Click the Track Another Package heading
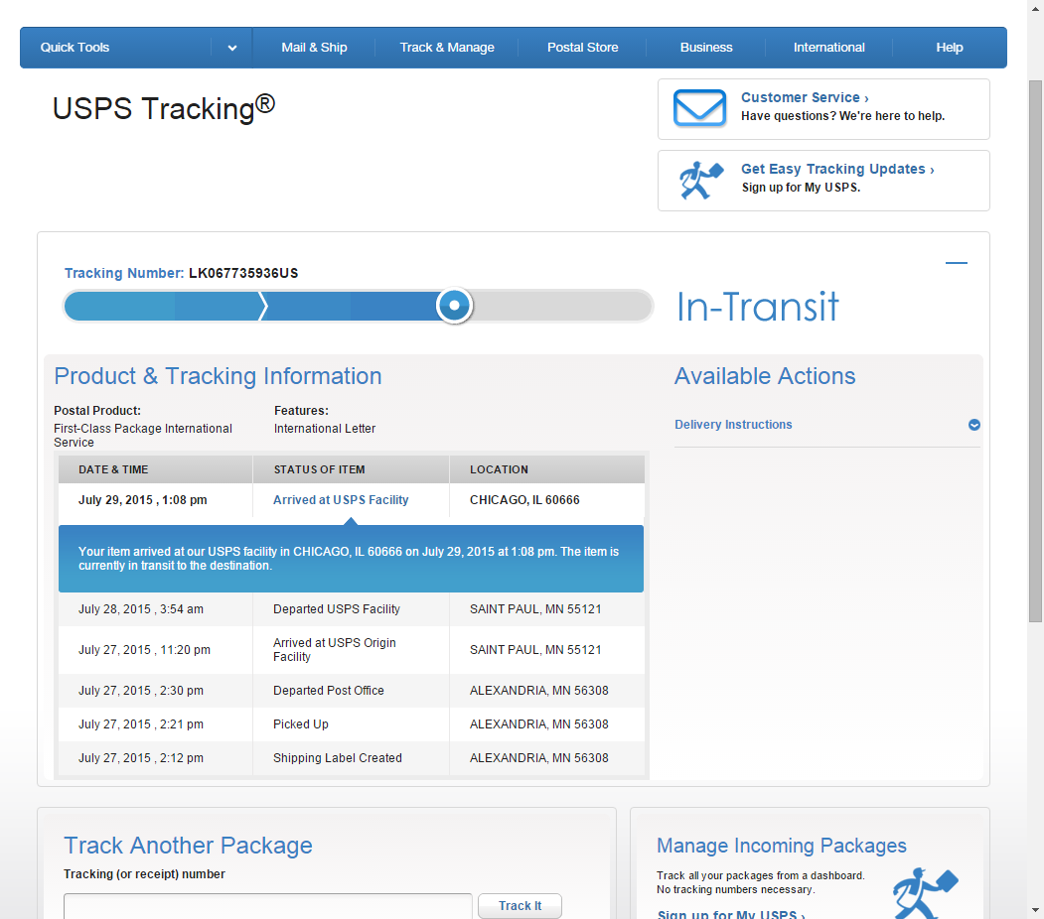 (188, 846)
